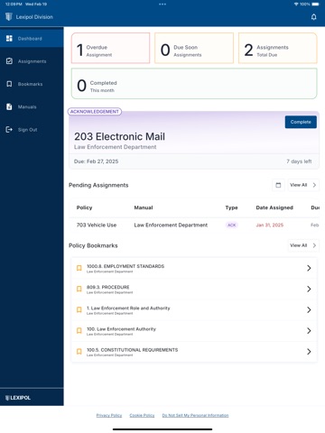Expand 1000.8 Employment Standards bookmark chevron
The image size is (325, 433).
click(x=309, y=268)
